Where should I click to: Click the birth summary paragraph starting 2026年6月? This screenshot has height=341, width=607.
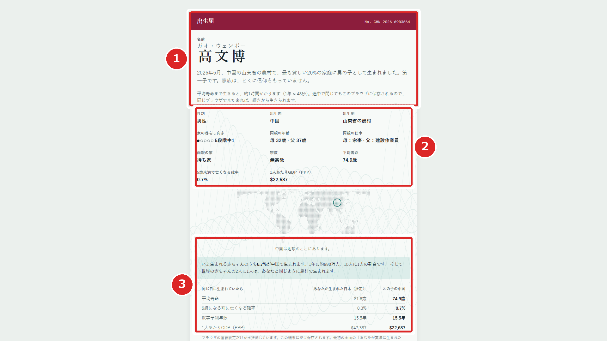tap(302, 76)
